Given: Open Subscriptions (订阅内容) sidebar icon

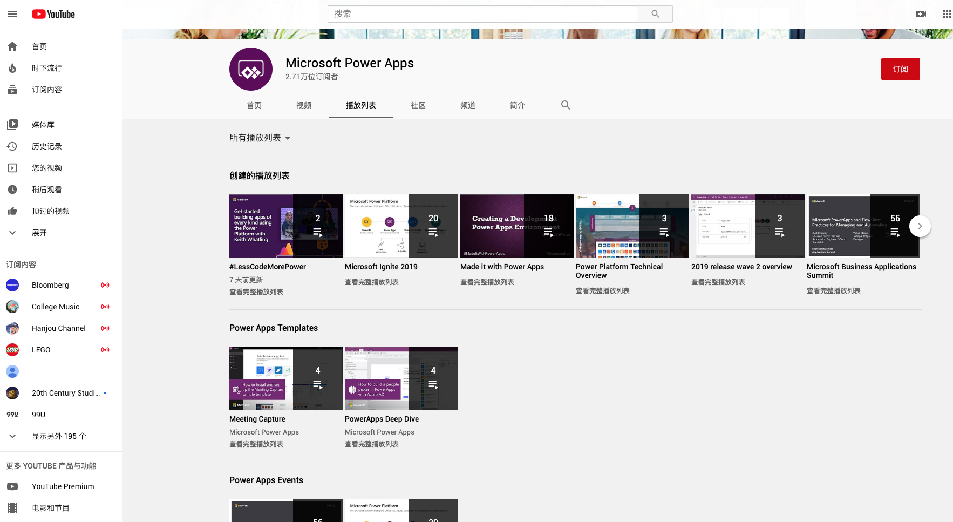Looking at the screenshot, I should click(12, 90).
